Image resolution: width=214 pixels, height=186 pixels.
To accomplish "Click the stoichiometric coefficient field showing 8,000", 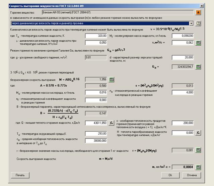I will 96,100.
